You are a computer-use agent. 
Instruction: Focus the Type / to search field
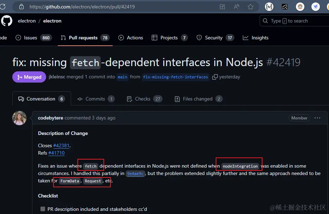coord(294,21)
